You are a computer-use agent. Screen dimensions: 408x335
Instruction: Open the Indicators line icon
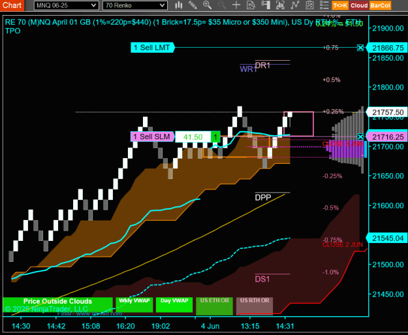tap(295, 5)
